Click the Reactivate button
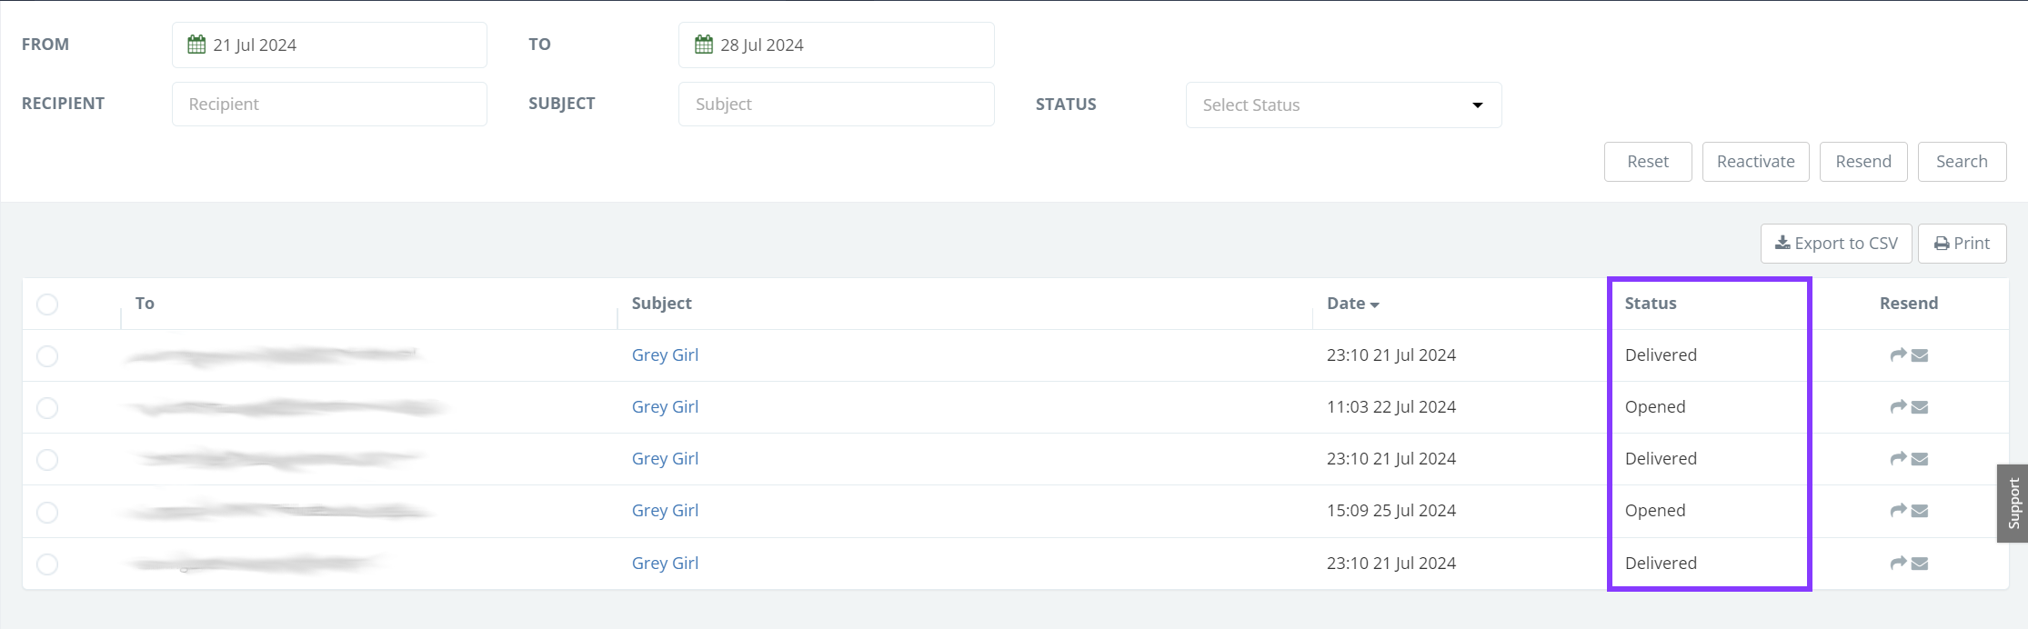The image size is (2028, 629). (1754, 162)
